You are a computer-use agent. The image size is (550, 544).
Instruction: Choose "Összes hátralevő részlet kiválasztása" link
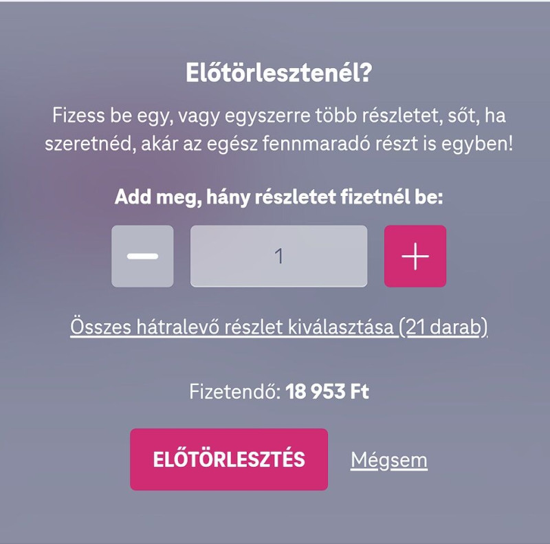tap(234, 327)
